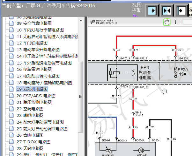
Task: Click the BD50-5 connector label
Action: (139, 140)
